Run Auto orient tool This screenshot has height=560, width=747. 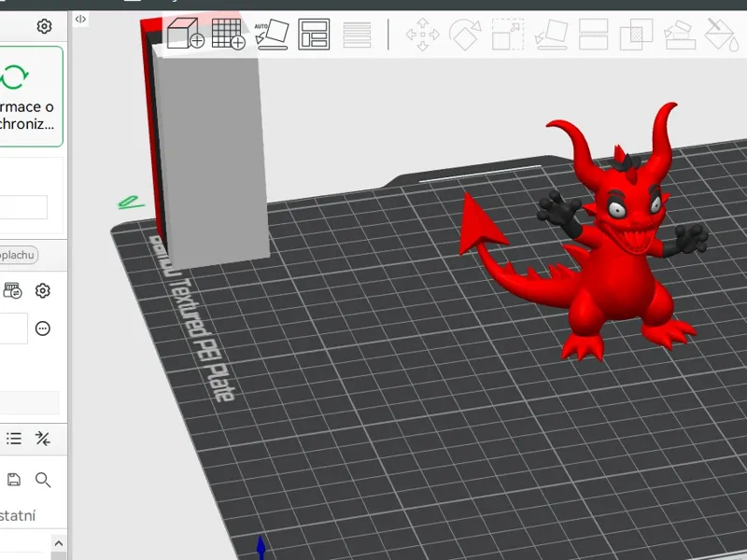[x=272, y=34]
